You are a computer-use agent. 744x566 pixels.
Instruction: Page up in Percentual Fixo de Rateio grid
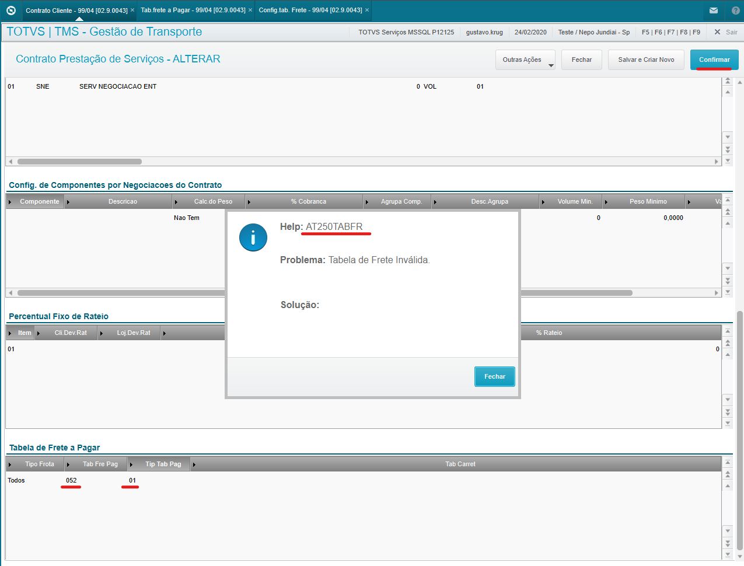pos(728,343)
